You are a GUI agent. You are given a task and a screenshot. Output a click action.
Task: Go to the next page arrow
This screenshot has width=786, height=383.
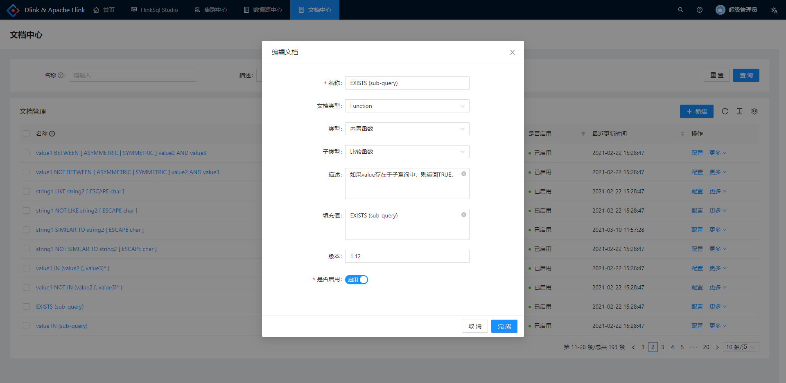[717, 347]
